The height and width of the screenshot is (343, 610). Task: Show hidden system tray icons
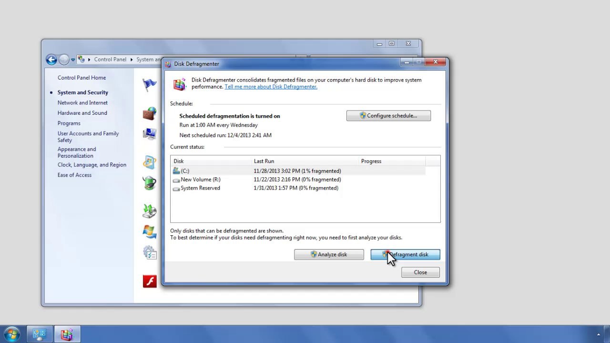tap(599, 334)
